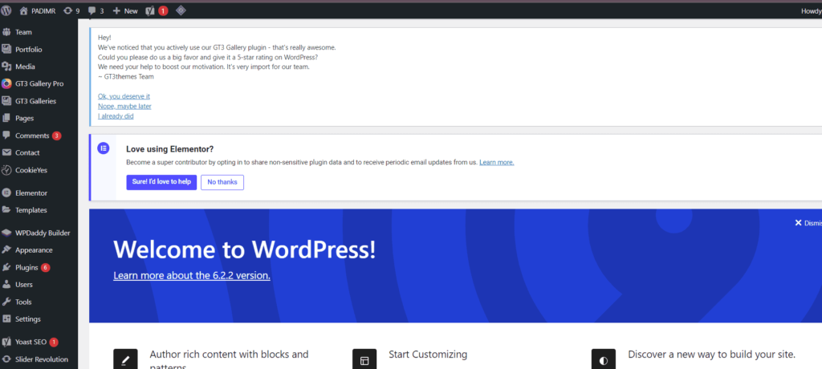Open comments bubble icon showing 3

pos(92,10)
